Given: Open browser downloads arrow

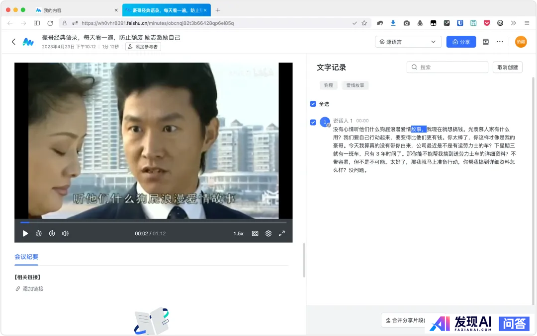Looking at the screenshot, I should point(393,23).
